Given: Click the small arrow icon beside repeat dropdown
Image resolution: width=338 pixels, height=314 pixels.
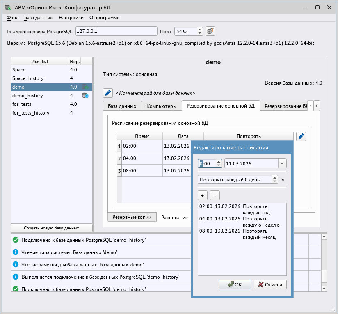Looking at the screenshot, I should (282, 180).
